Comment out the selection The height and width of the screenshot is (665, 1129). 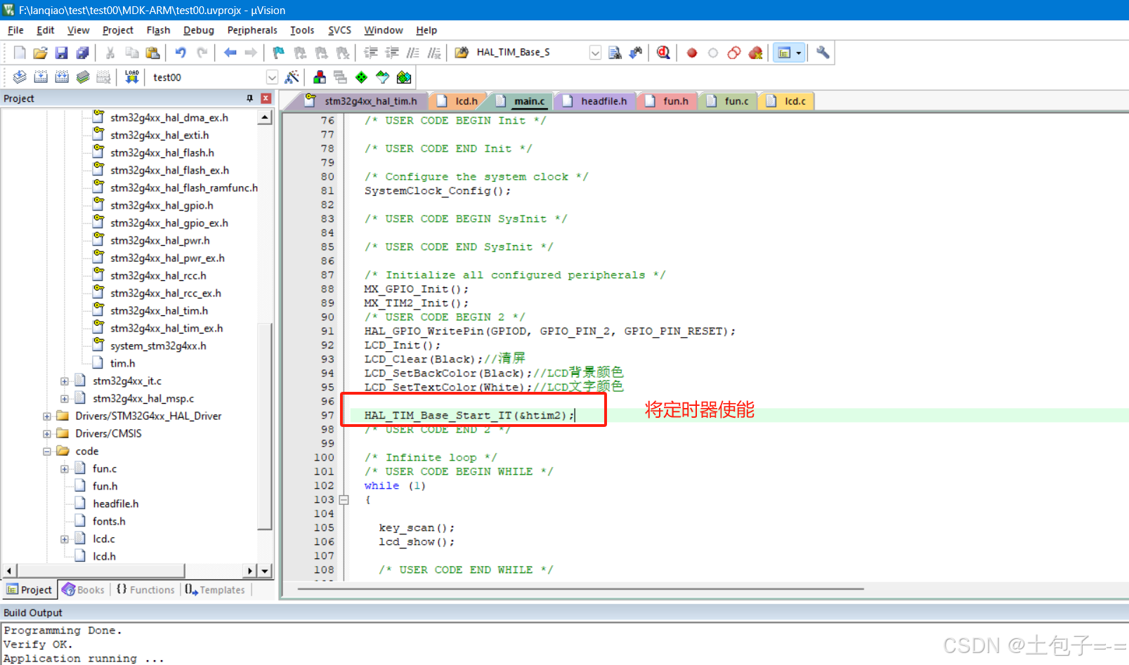coord(413,53)
